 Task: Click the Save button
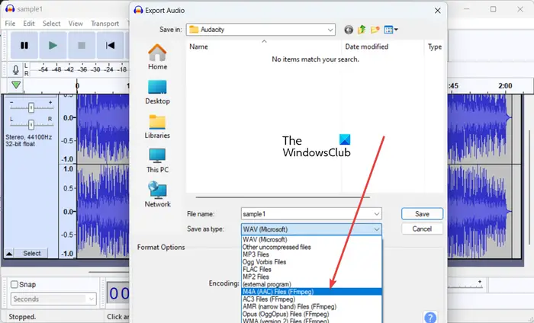[x=423, y=214]
